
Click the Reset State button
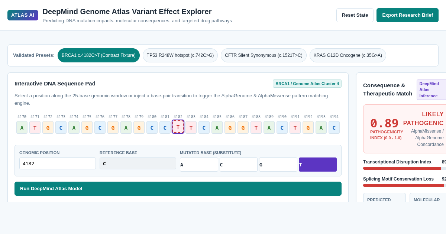(x=355, y=15)
